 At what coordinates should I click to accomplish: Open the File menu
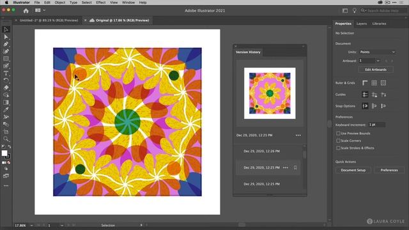point(37,3)
